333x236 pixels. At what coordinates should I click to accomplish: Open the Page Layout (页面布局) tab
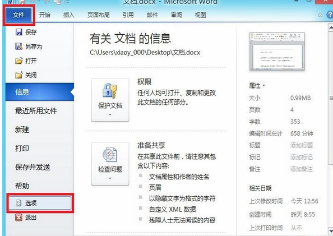click(99, 15)
